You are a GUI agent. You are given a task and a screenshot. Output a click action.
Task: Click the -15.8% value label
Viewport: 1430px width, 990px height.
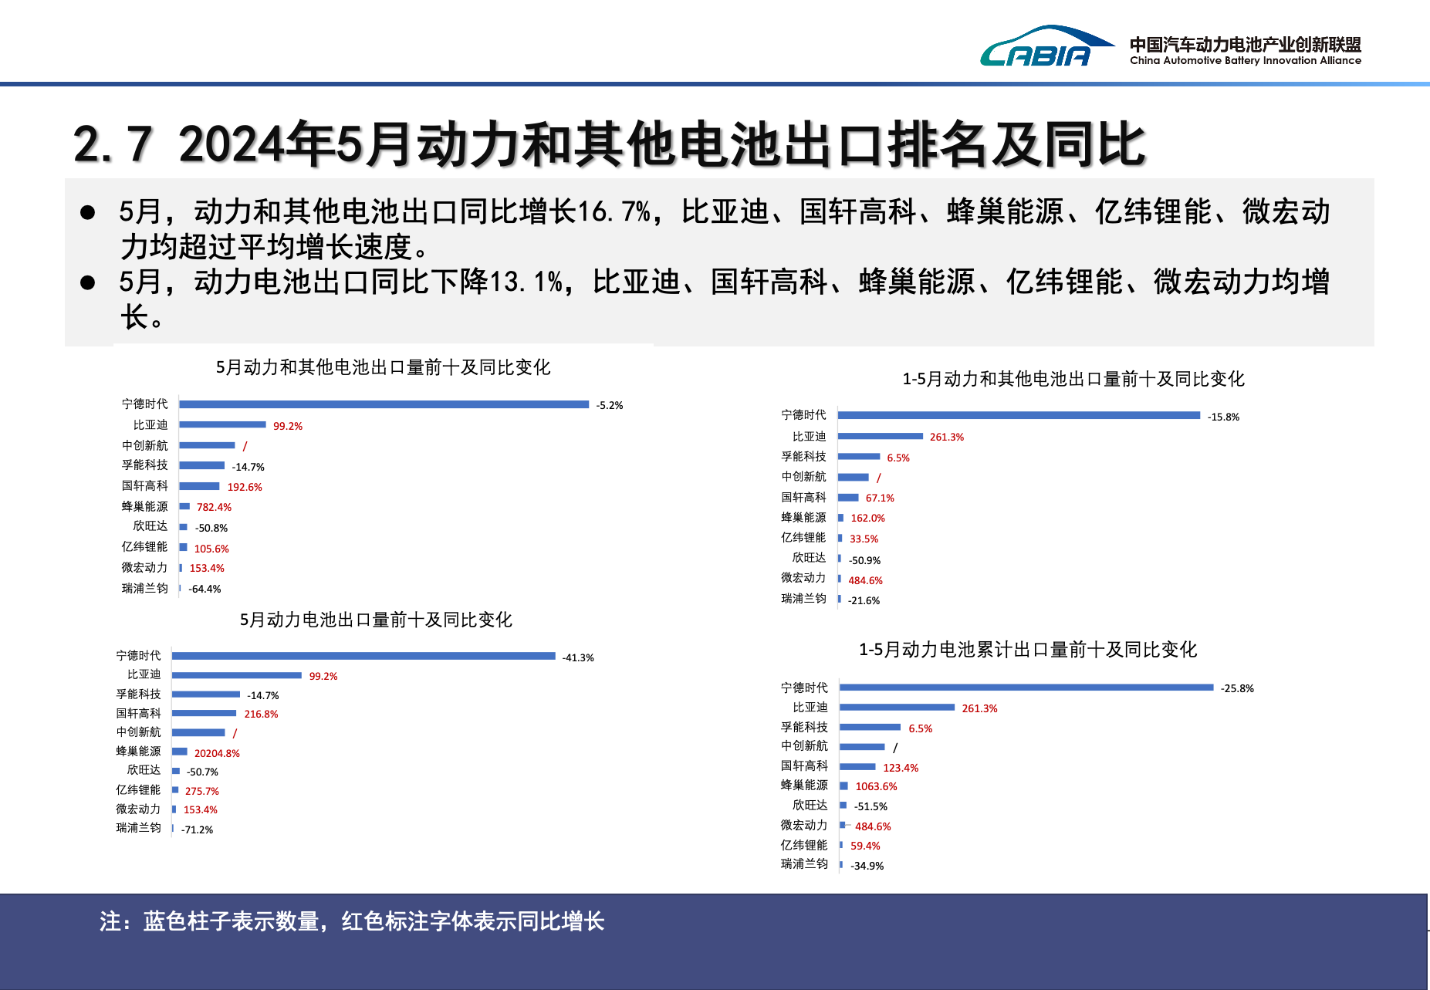tap(1223, 417)
